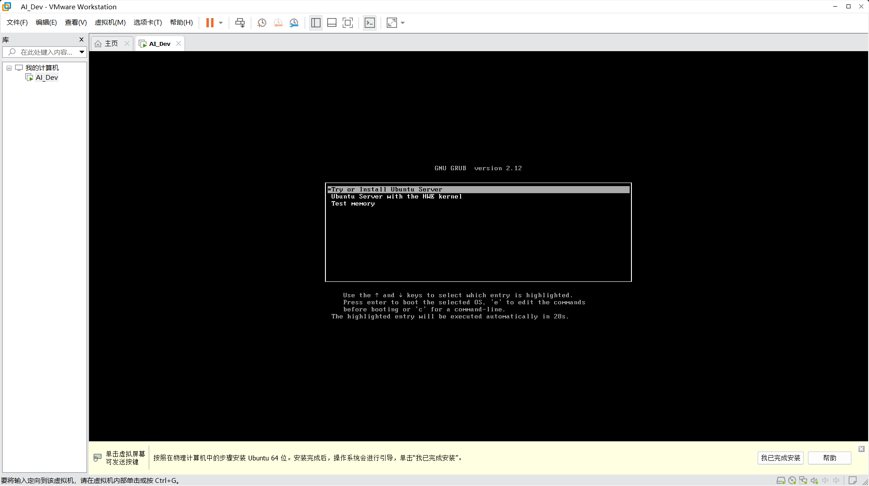Select 'Try or Install Ubuntu Server' GRUB entry
The height and width of the screenshot is (486, 869).
pyautogui.click(x=478, y=189)
